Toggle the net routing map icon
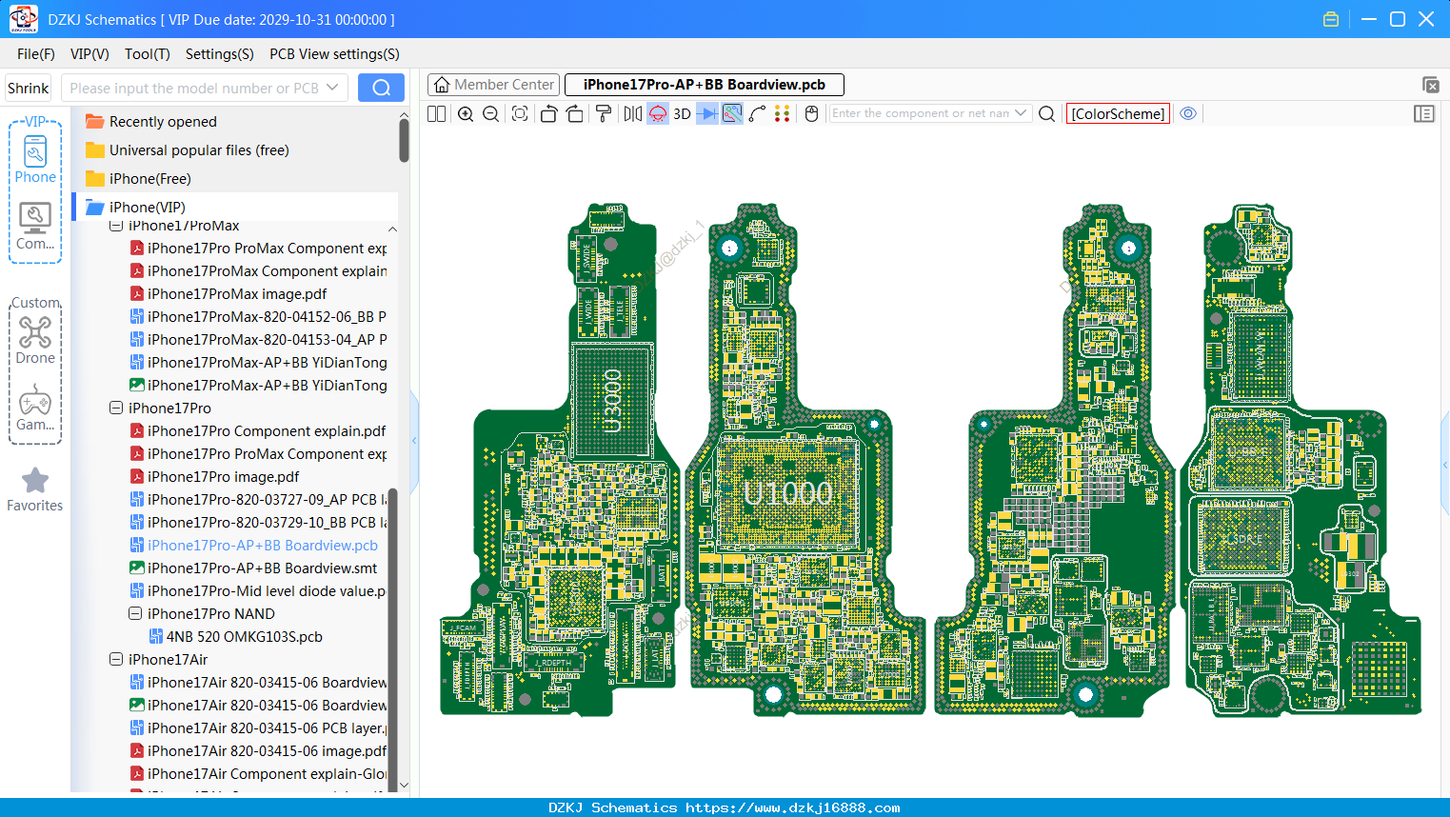This screenshot has height=817, width=1450. 732,113
